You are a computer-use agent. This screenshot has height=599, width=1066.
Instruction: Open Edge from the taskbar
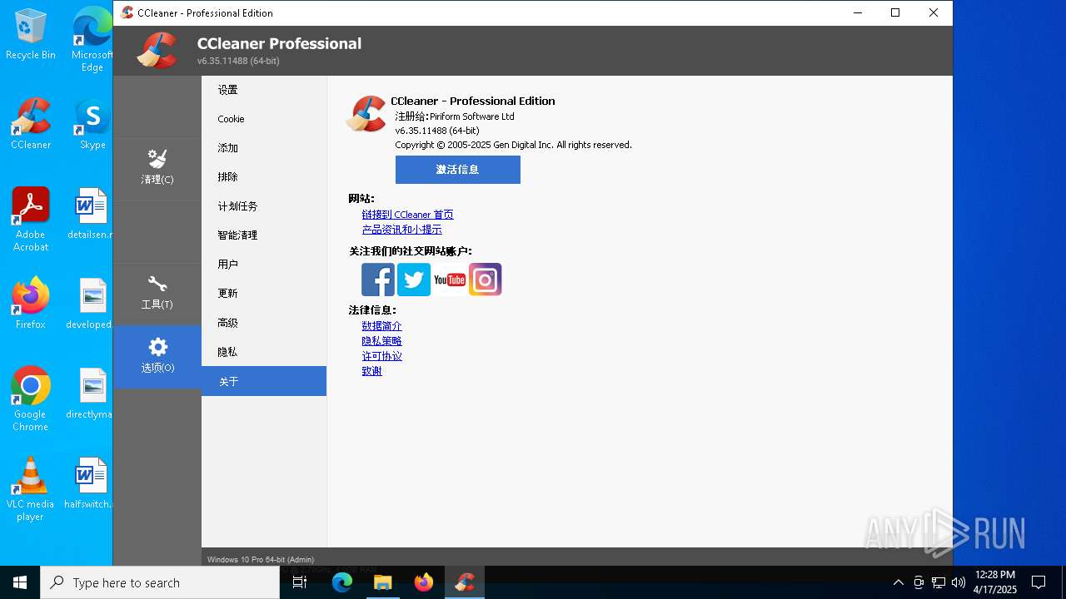pos(342,582)
